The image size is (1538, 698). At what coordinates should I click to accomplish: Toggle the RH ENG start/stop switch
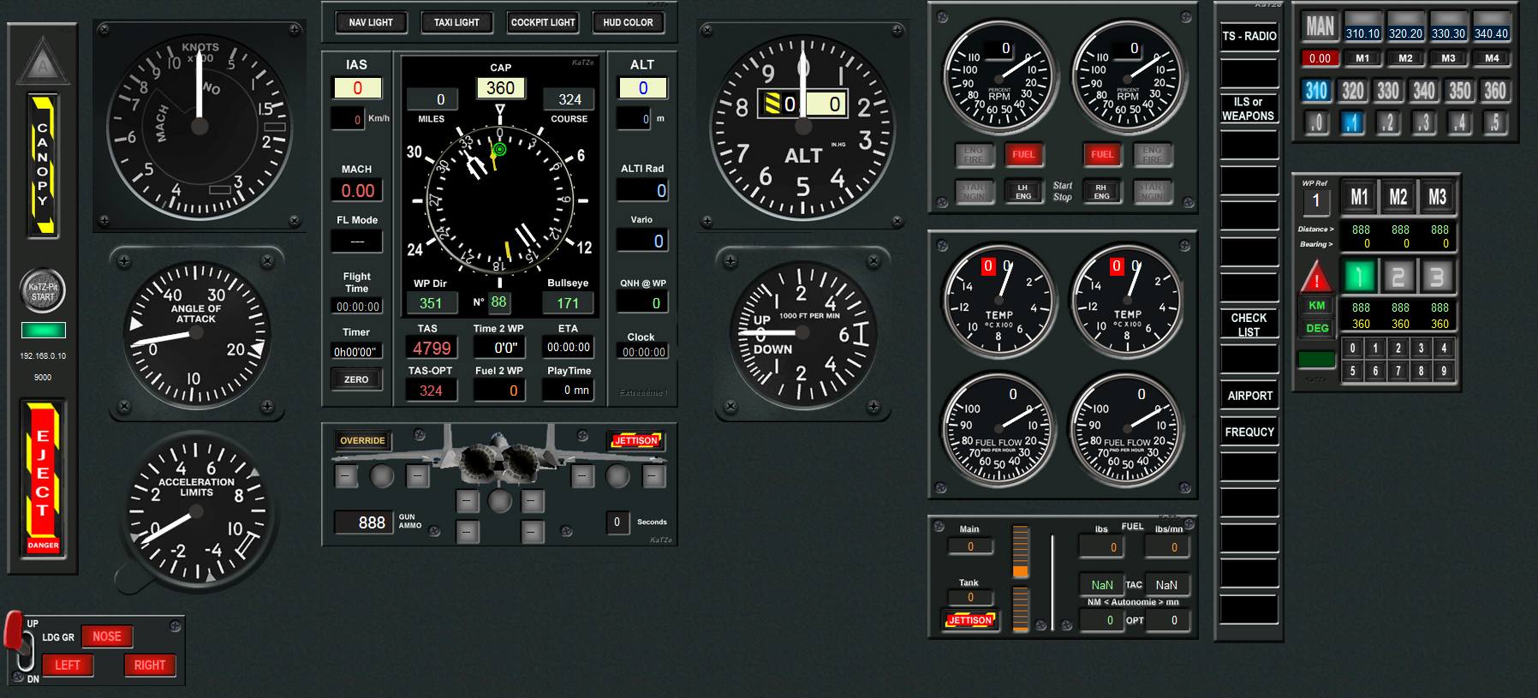tap(1101, 192)
